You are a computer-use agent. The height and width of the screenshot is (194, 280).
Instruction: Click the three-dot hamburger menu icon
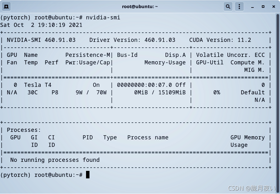pyautogui.click(x=239, y=6)
